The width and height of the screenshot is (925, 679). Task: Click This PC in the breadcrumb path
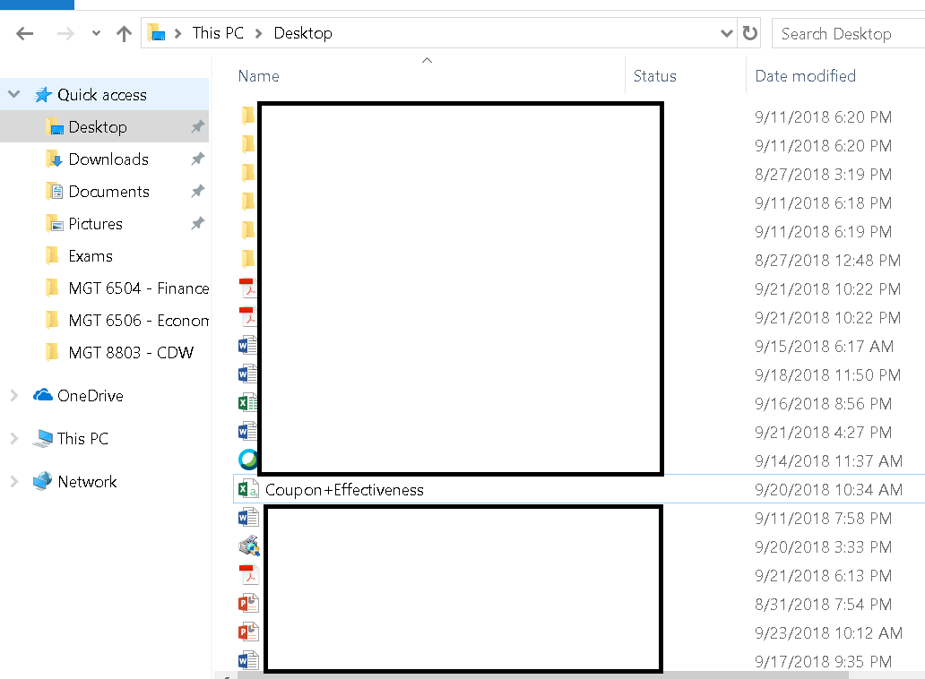(x=218, y=32)
